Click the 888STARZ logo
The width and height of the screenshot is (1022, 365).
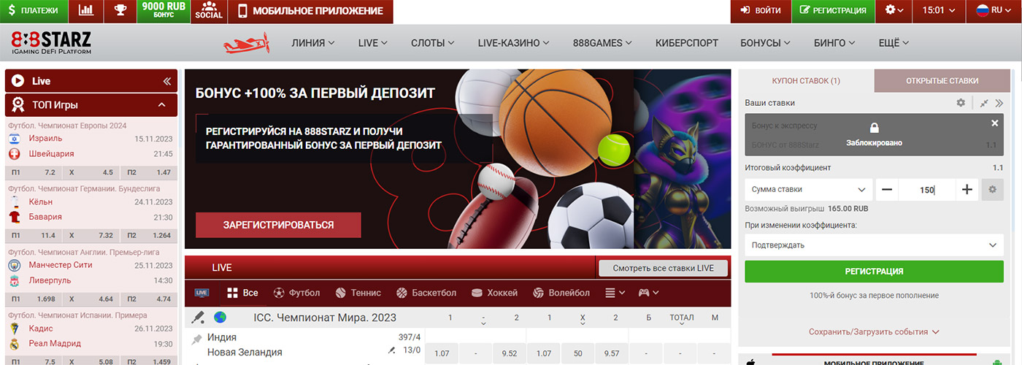point(50,43)
